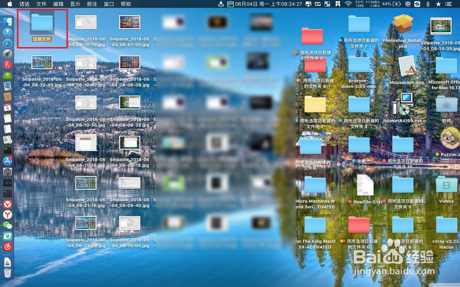The image size is (460, 287).
Task: Select the Micro.Machines.World.Seri...TiVATED folder
Action: pos(315,185)
